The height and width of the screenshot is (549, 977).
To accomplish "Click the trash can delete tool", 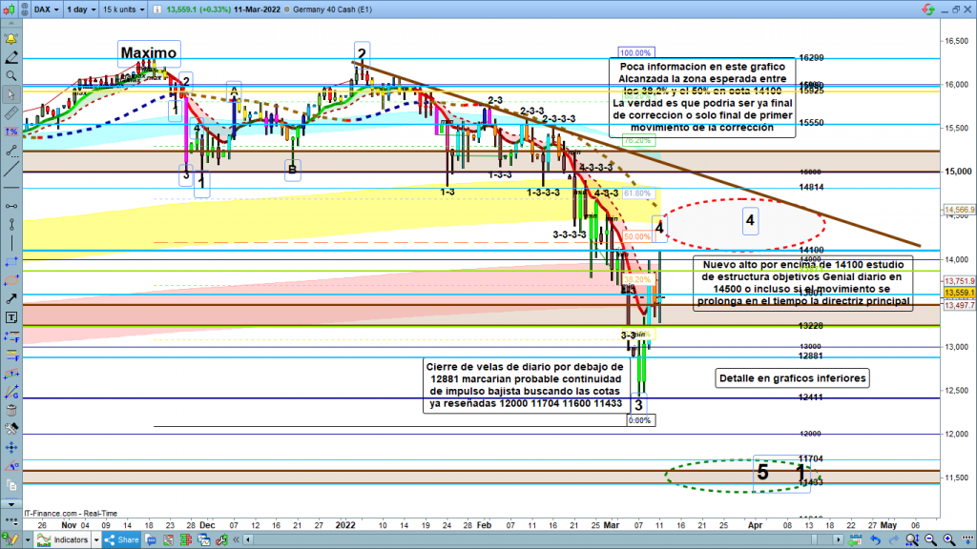I will tap(10, 410).
